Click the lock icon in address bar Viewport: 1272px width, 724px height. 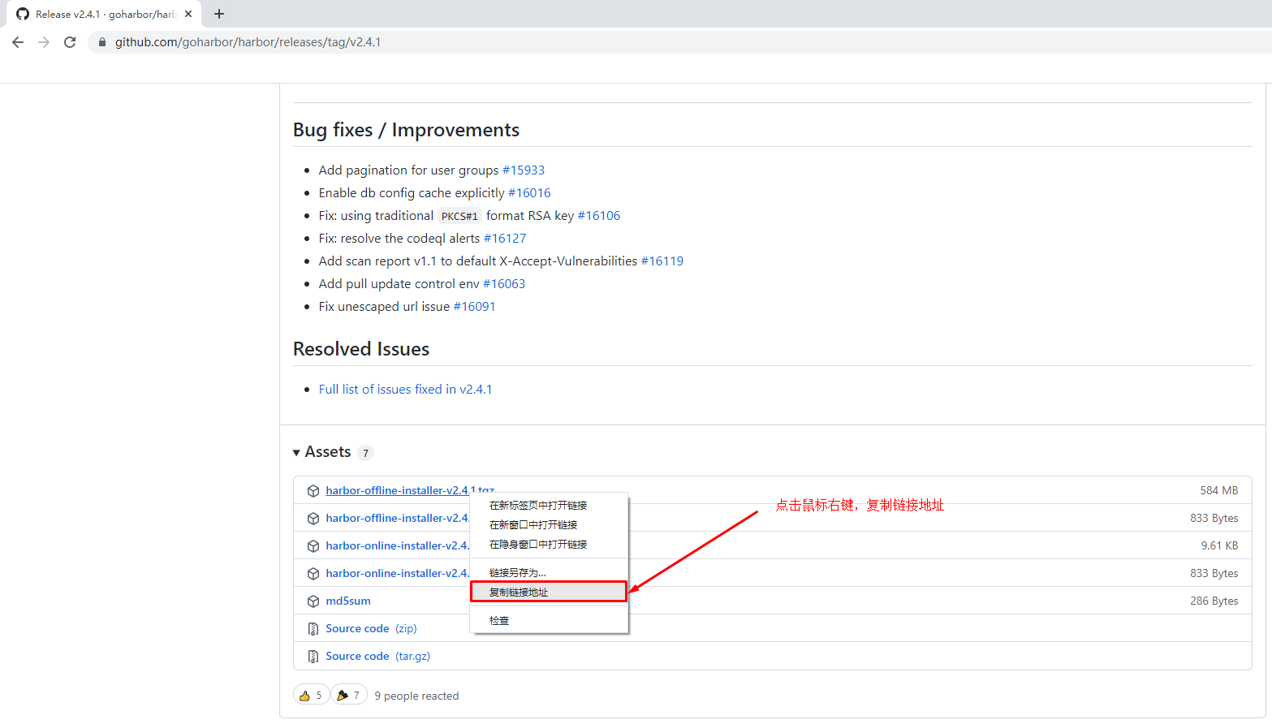point(102,42)
